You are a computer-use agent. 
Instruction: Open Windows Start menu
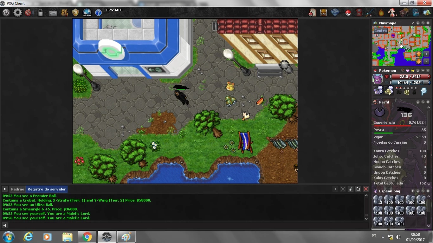point(9,237)
